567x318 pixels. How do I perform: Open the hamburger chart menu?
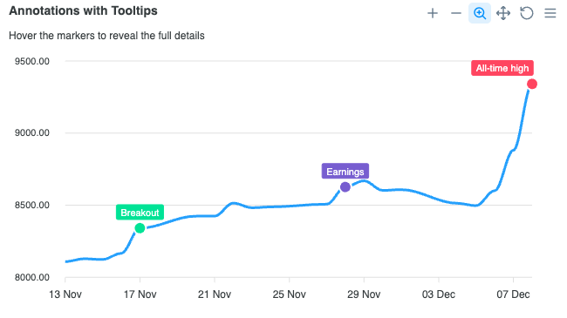550,13
